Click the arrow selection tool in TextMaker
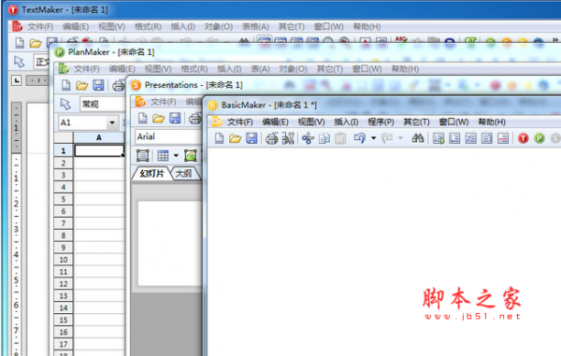 (x=20, y=62)
